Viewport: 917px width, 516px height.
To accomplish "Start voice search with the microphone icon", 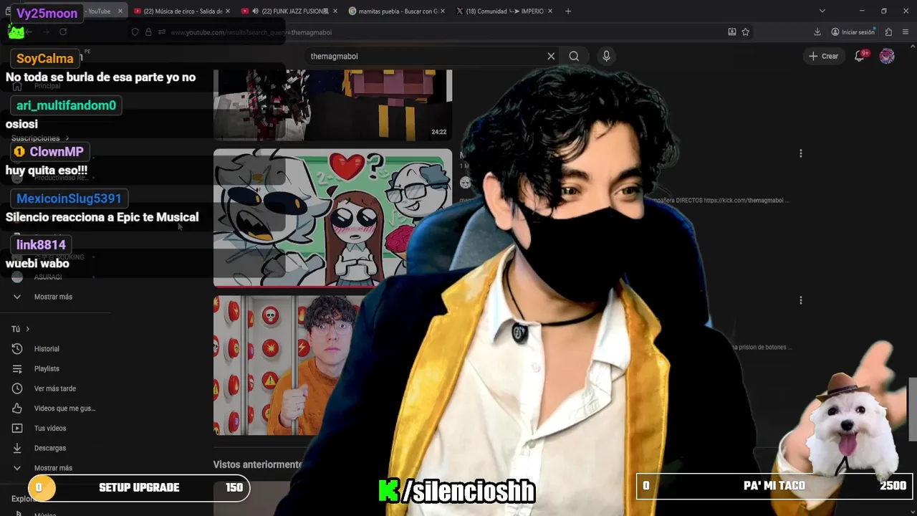I will pyautogui.click(x=606, y=56).
